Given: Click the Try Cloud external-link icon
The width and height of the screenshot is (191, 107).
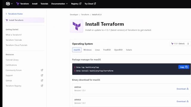Looking at the screenshot, I should [95, 4].
